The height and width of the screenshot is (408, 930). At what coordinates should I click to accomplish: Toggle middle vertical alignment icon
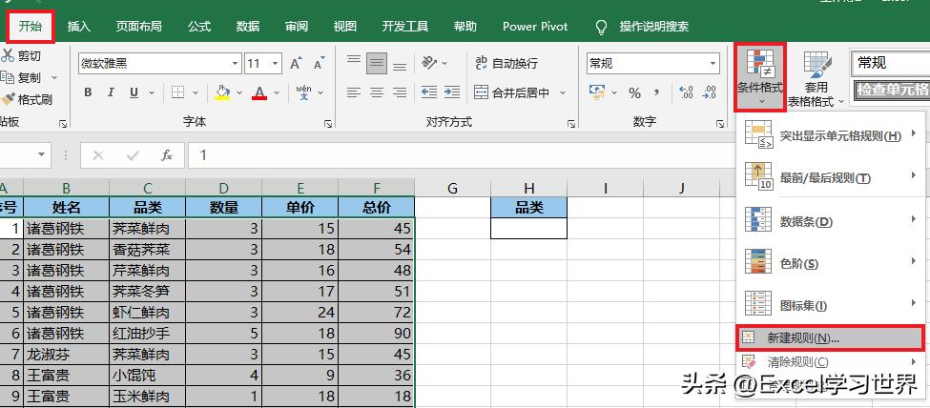click(x=377, y=64)
